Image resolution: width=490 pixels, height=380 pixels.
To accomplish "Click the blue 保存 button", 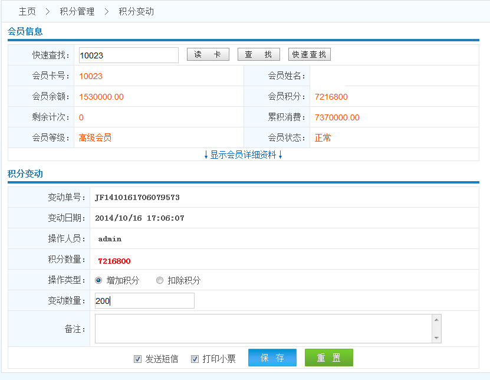I will click(x=272, y=358).
